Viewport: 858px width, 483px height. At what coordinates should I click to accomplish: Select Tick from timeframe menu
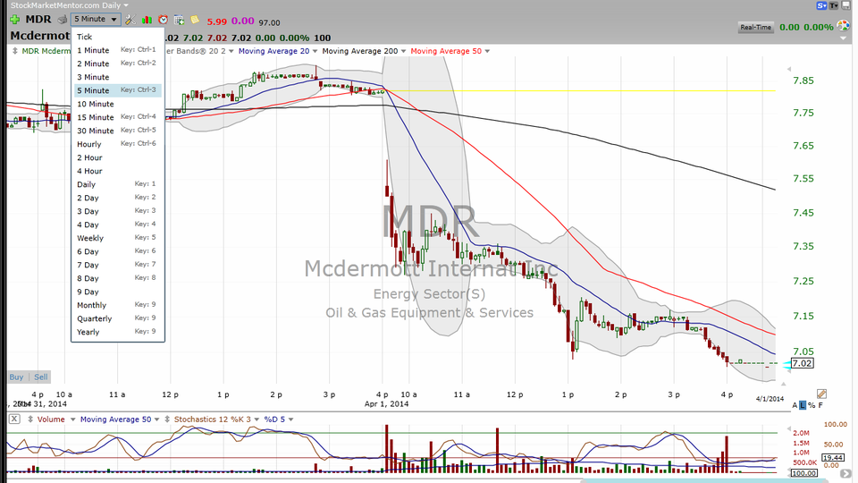118,37
